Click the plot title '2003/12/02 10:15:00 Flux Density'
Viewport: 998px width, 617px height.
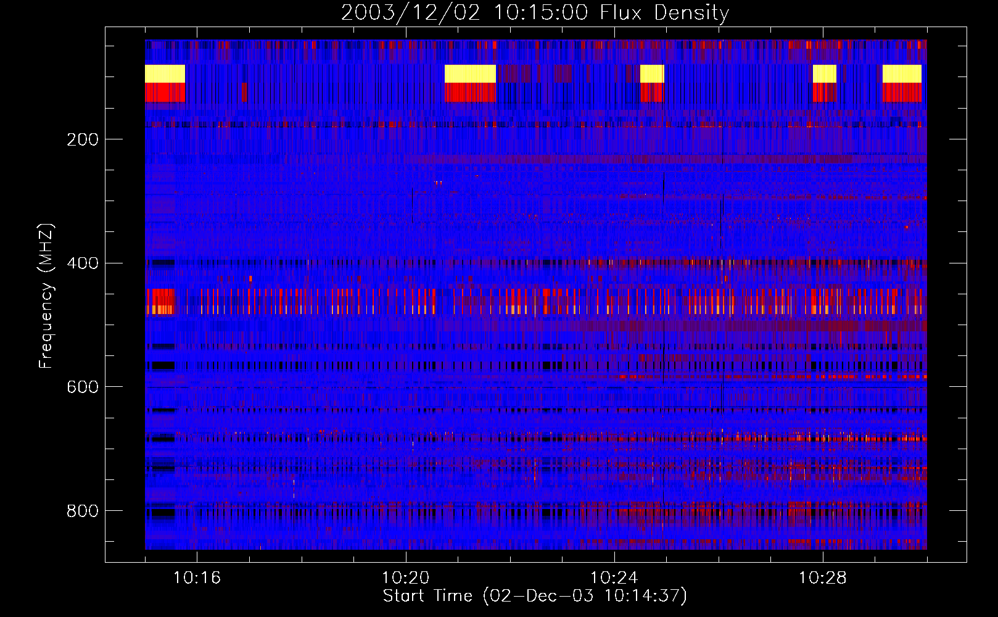(x=535, y=12)
